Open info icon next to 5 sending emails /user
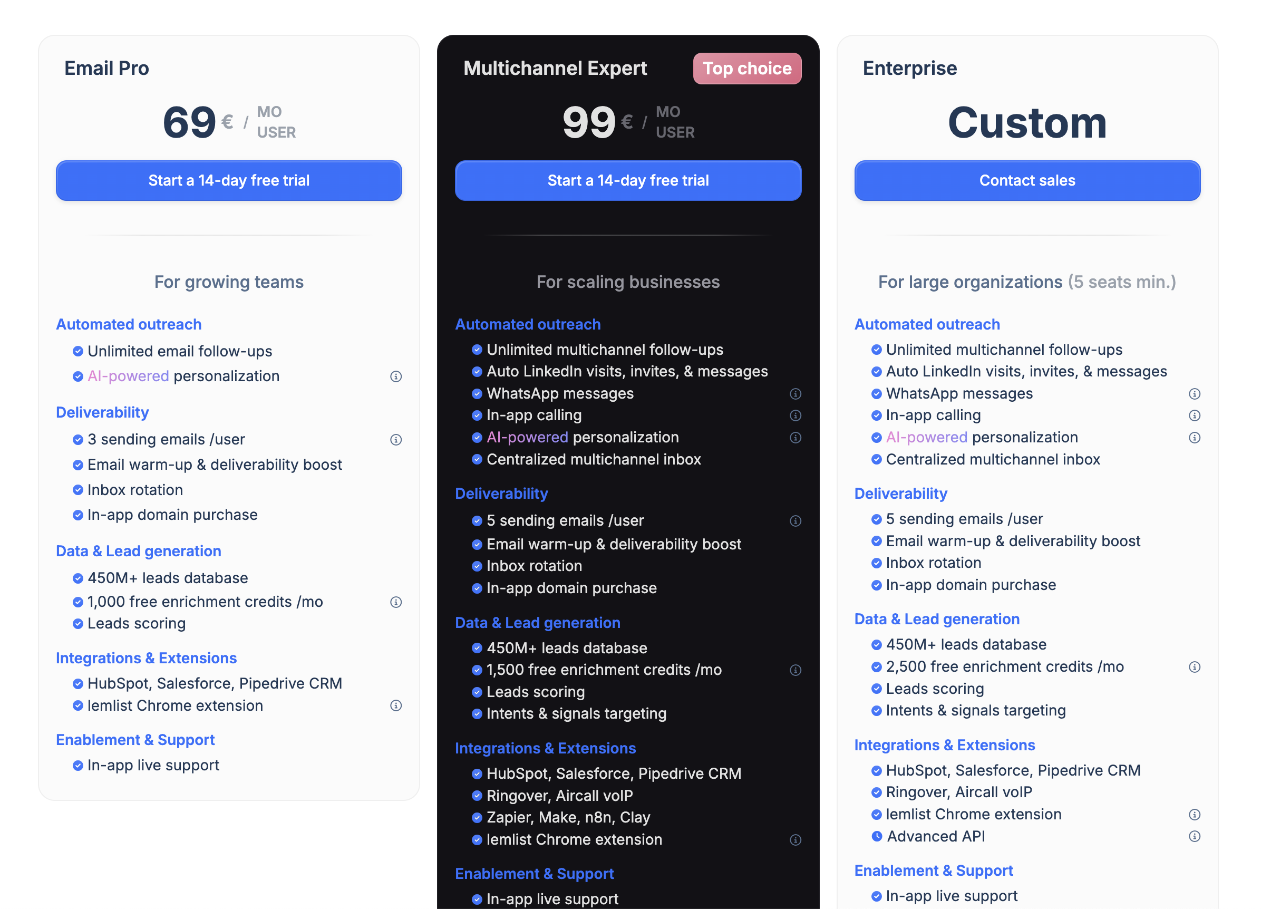Image resolution: width=1261 pixels, height=909 pixels. (x=796, y=521)
